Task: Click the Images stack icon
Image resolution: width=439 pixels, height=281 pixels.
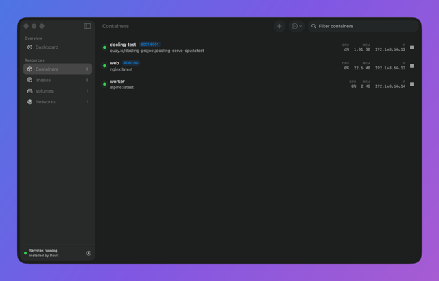Action: 29,80
